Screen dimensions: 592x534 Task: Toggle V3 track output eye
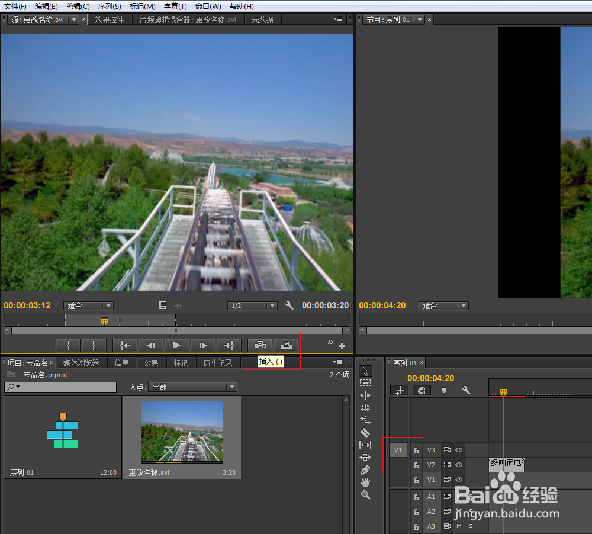(x=459, y=450)
